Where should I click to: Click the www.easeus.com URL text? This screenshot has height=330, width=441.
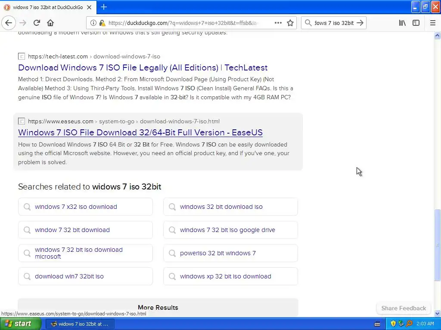tap(124, 121)
